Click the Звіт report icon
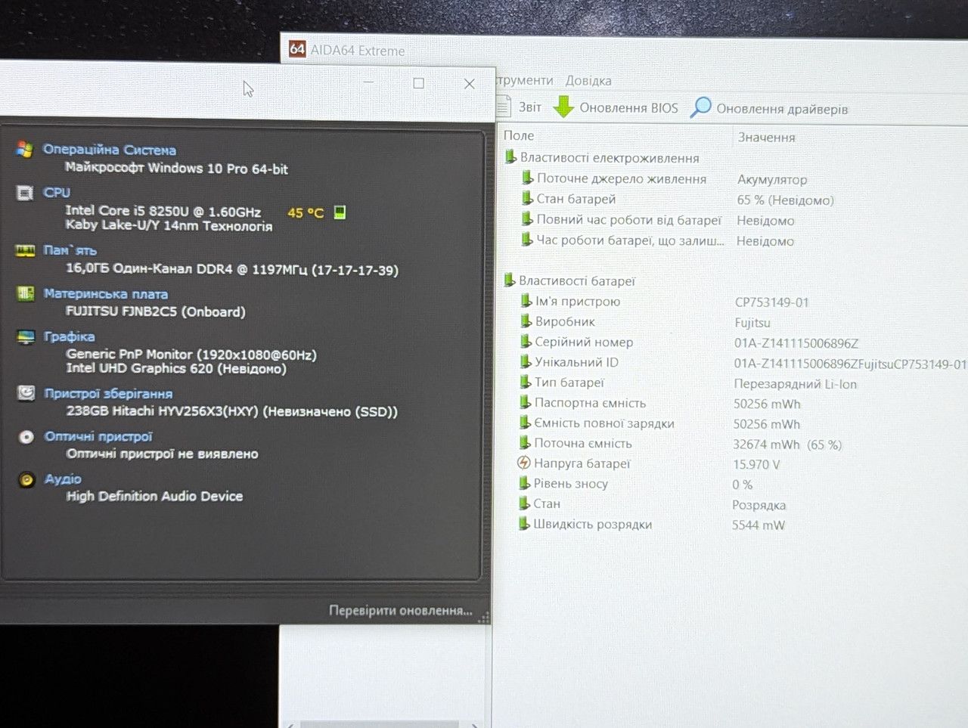968x728 pixels. click(x=504, y=107)
